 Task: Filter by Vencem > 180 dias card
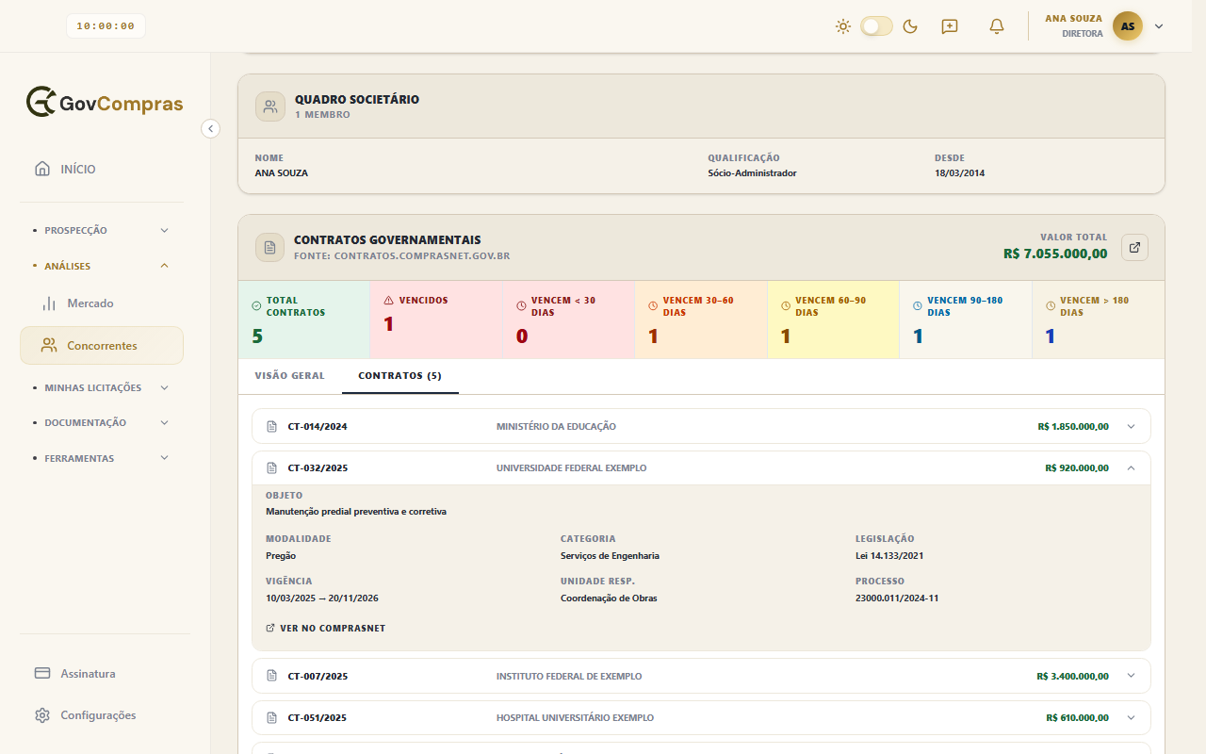[x=1098, y=320]
